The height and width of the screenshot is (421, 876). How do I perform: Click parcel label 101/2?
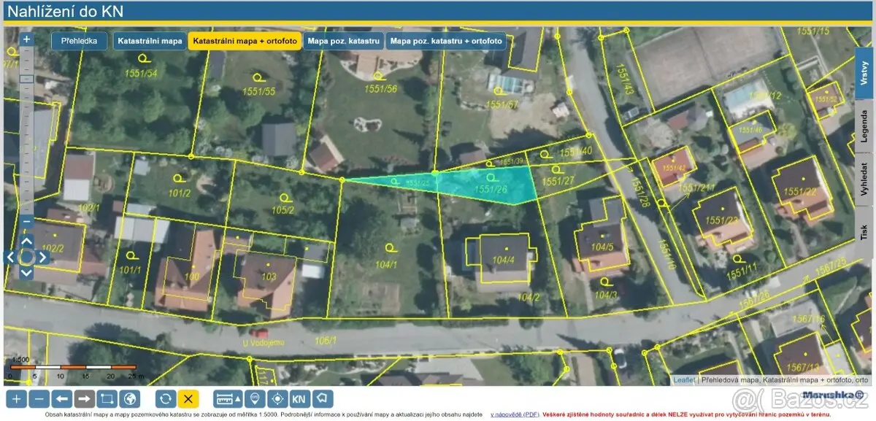[x=179, y=193]
